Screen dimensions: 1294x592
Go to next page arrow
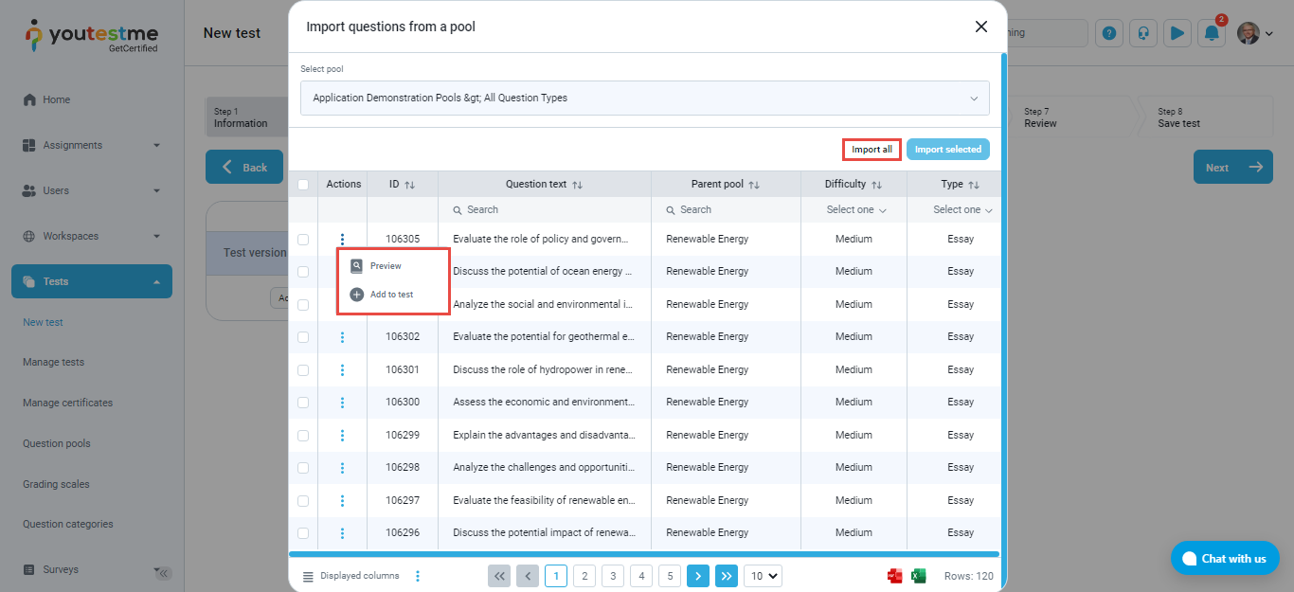tap(698, 576)
